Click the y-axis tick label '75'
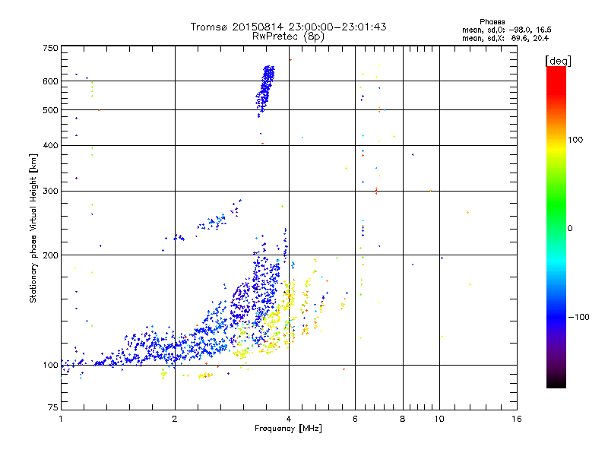This screenshot has height=456, width=608. tap(53, 407)
